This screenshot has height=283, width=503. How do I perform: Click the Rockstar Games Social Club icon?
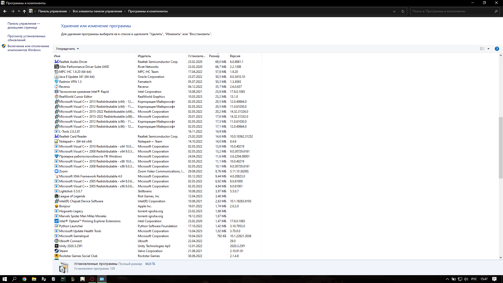(56, 256)
